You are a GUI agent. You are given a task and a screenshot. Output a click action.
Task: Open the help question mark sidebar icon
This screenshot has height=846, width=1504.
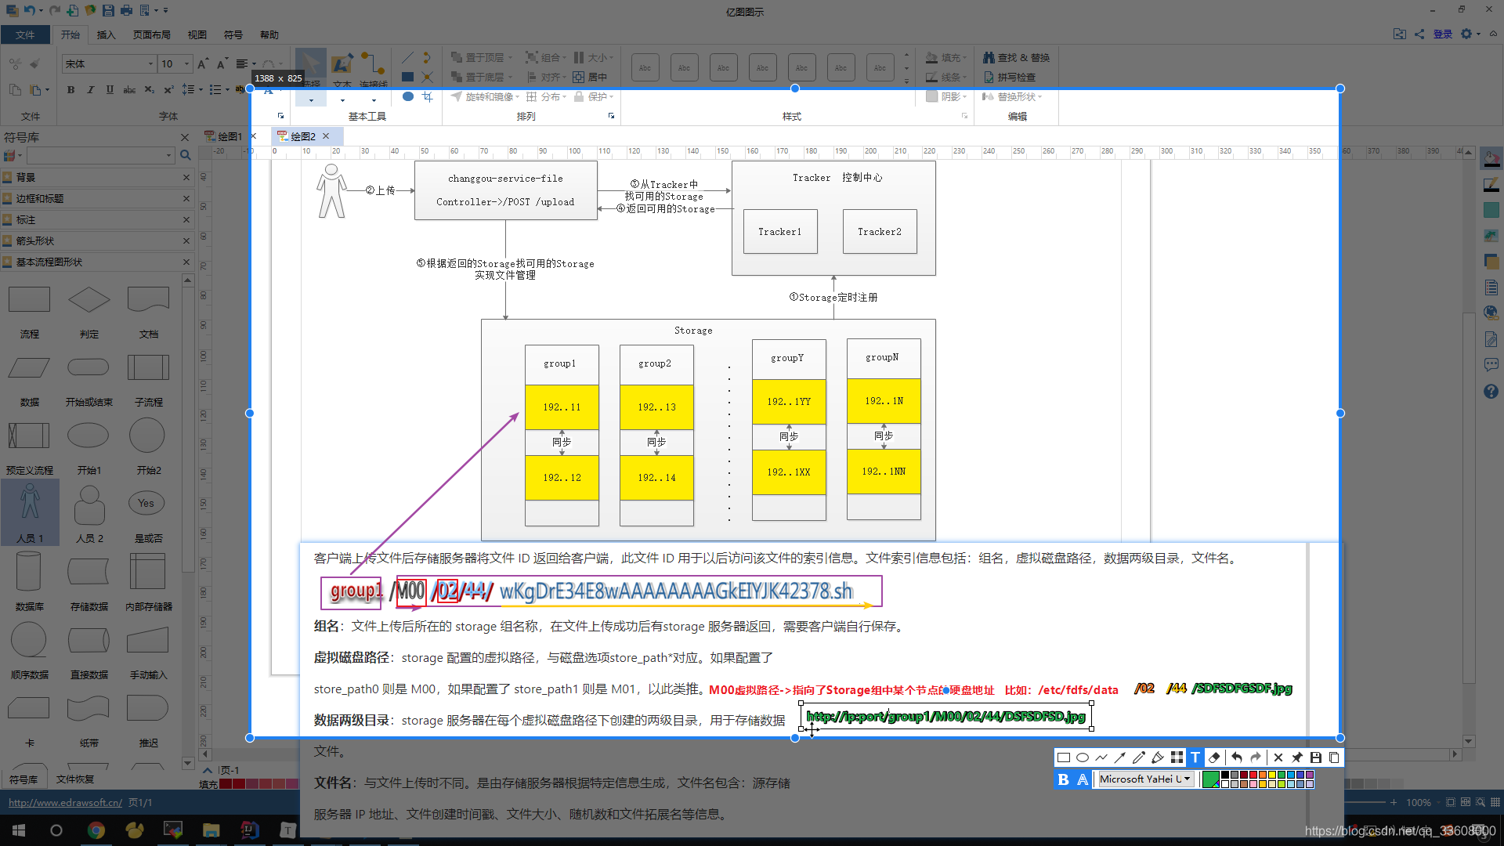tap(1491, 391)
